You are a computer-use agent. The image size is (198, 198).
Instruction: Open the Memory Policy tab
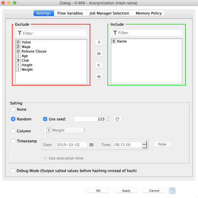[148, 13]
